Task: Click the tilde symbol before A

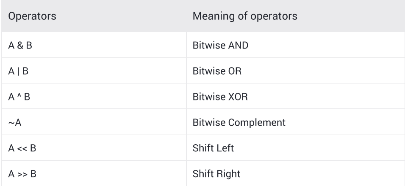Action: tap(11, 123)
